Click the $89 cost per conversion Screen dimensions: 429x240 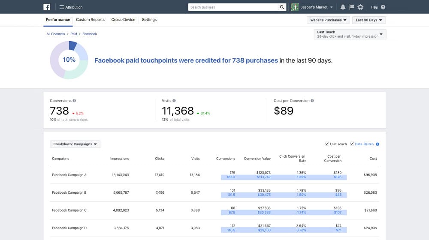pyautogui.click(x=284, y=111)
